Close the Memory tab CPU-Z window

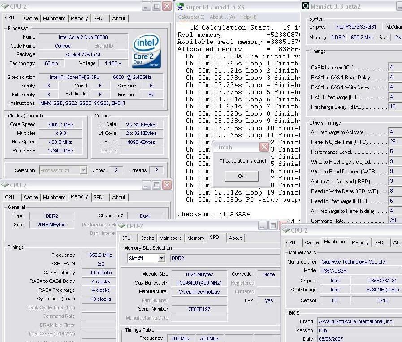pyautogui.click(x=167, y=185)
